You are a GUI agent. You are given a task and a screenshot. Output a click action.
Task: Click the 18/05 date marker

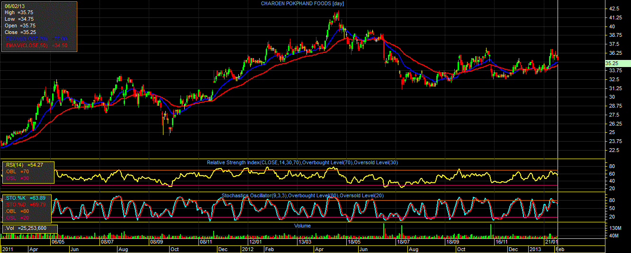[354, 242]
